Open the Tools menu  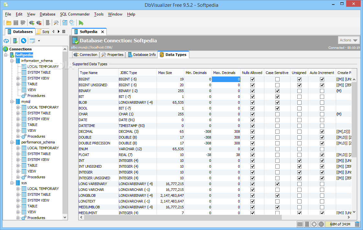coord(99,14)
